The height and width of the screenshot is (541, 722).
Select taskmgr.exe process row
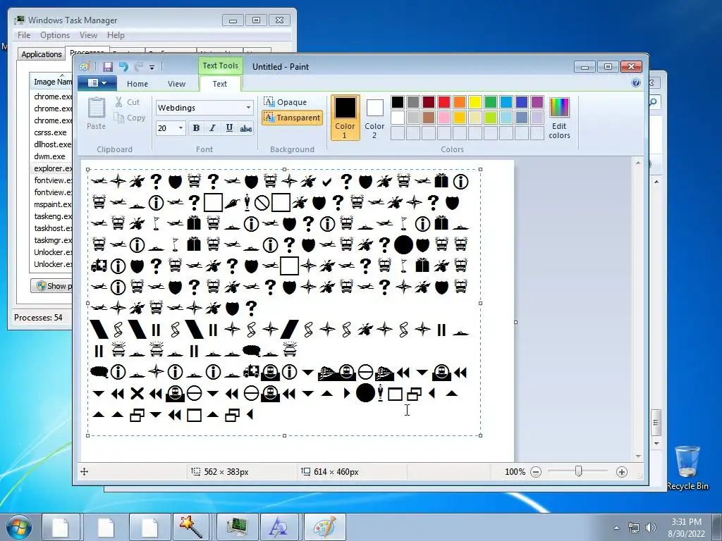(51, 240)
